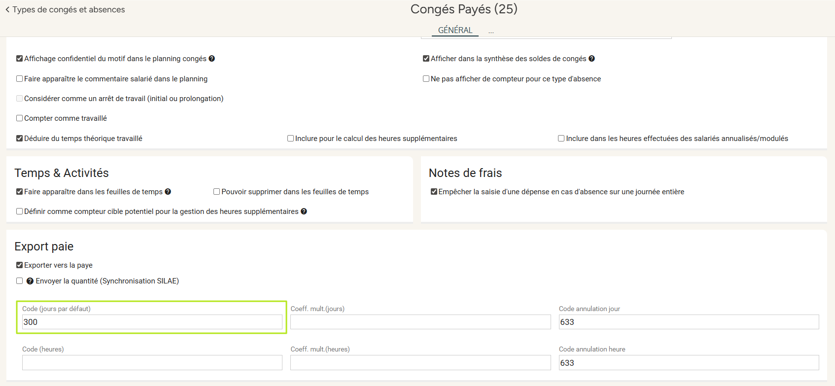Screen dimensions: 835x386
Task: Click help icon before Envoyer la quantité
Action: pyautogui.click(x=30, y=281)
